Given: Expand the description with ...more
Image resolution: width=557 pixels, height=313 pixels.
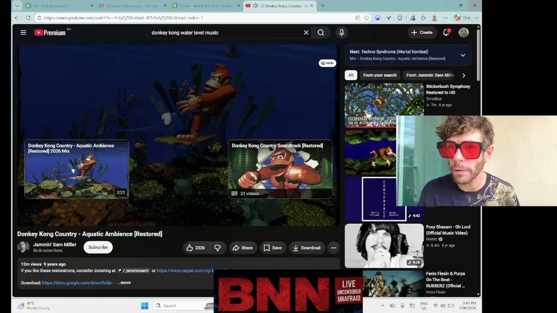Looking at the screenshot, I should coord(124,283).
